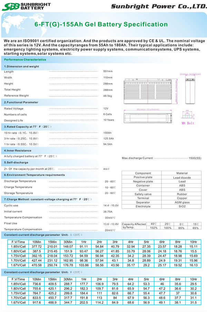Click the 'Performance Characteristics' heading

click(25, 60)
